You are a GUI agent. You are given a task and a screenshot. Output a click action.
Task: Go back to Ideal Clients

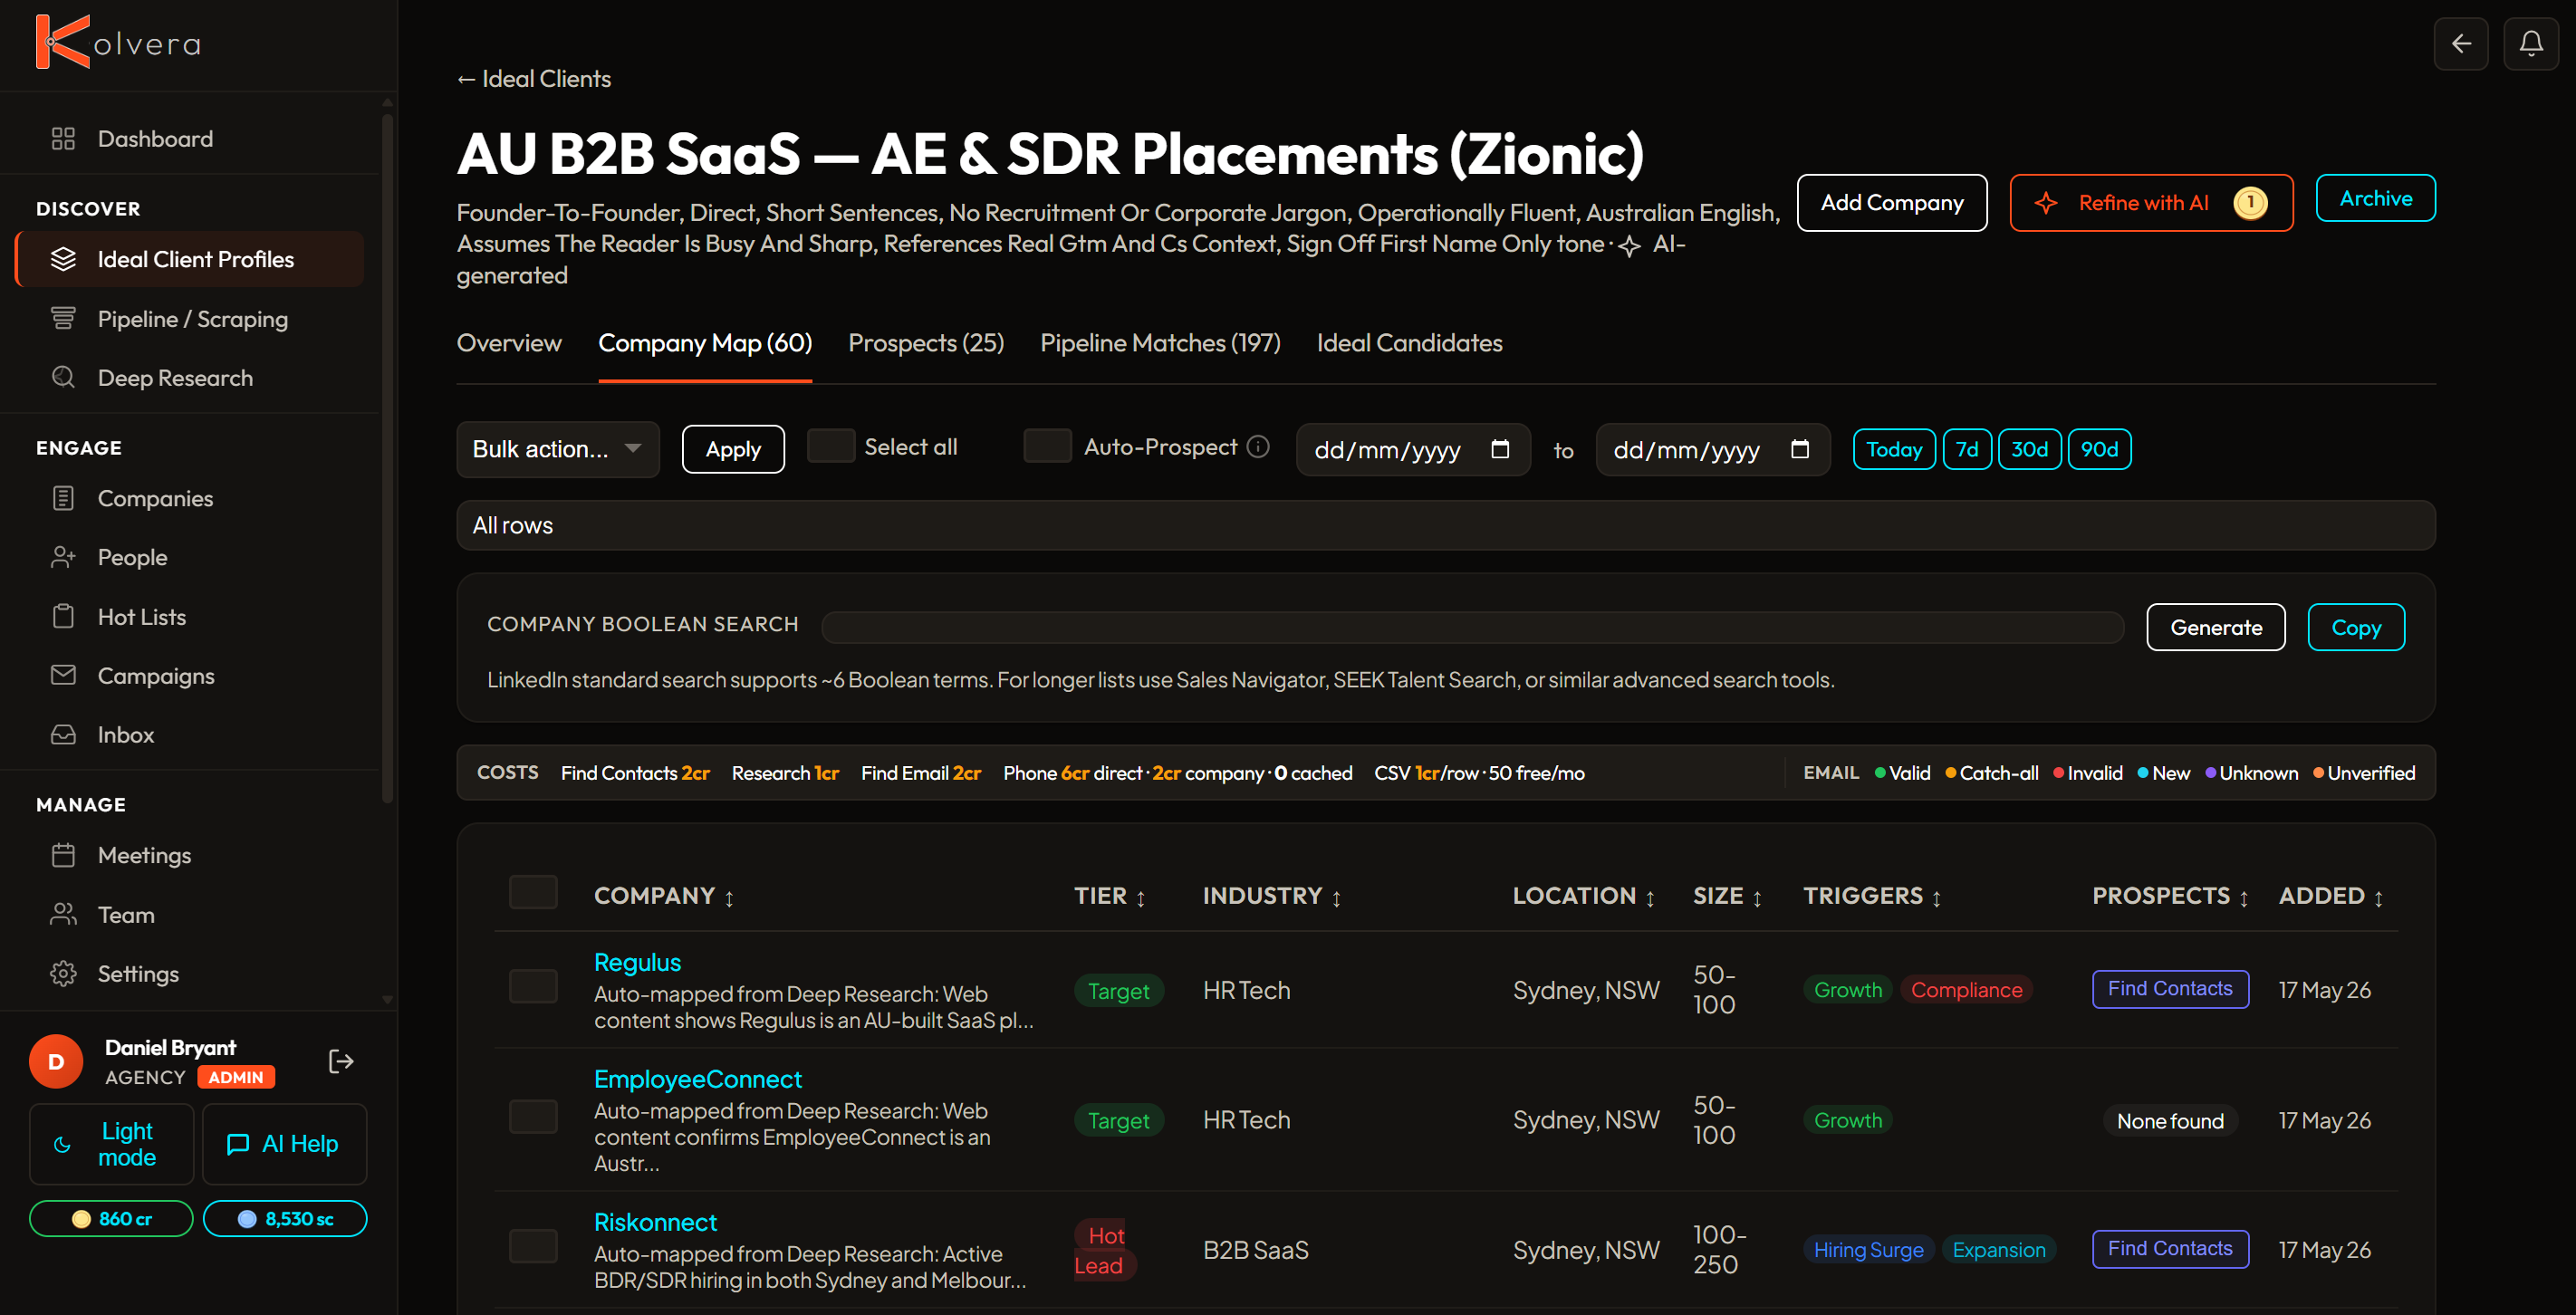click(533, 79)
